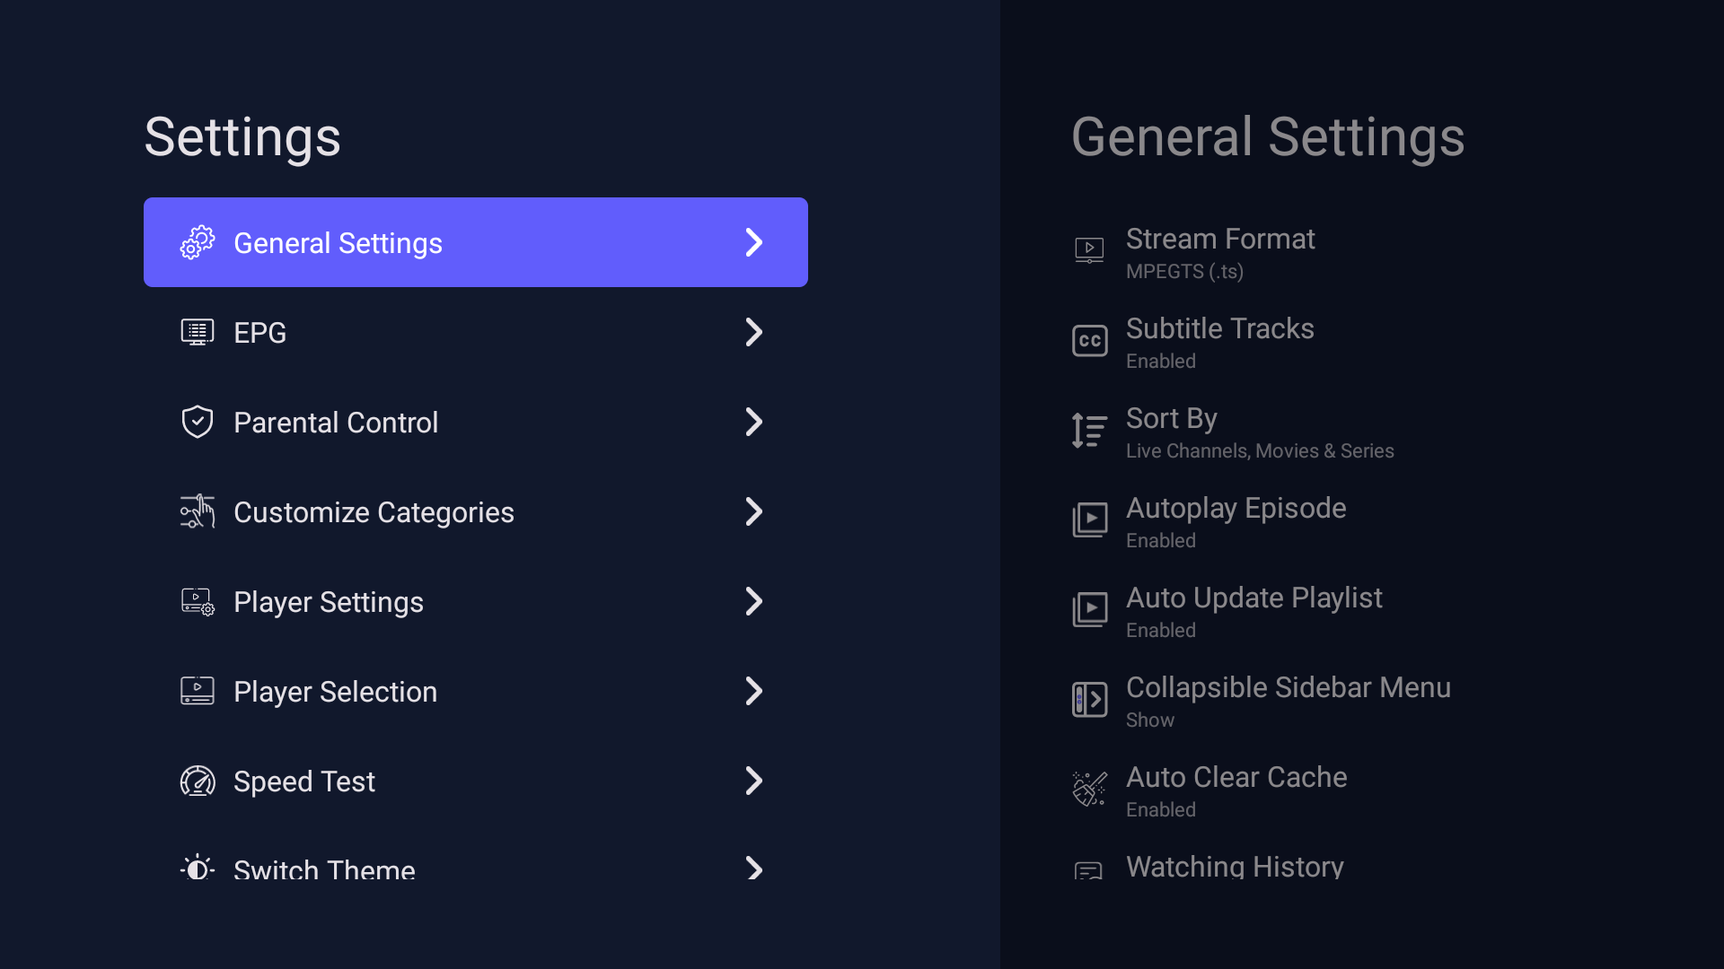Select the Customize Categories menu entry
Viewport: 1724px width, 969px height.
coord(476,511)
